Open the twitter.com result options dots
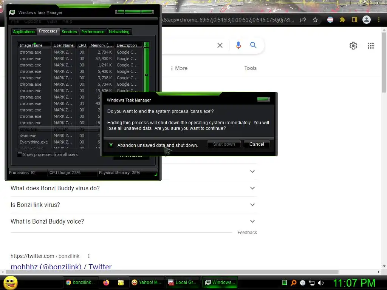 click(89, 256)
